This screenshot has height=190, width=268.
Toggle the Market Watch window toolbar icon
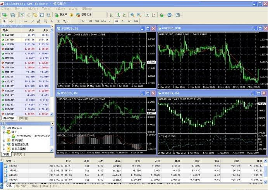(x=22, y=15)
